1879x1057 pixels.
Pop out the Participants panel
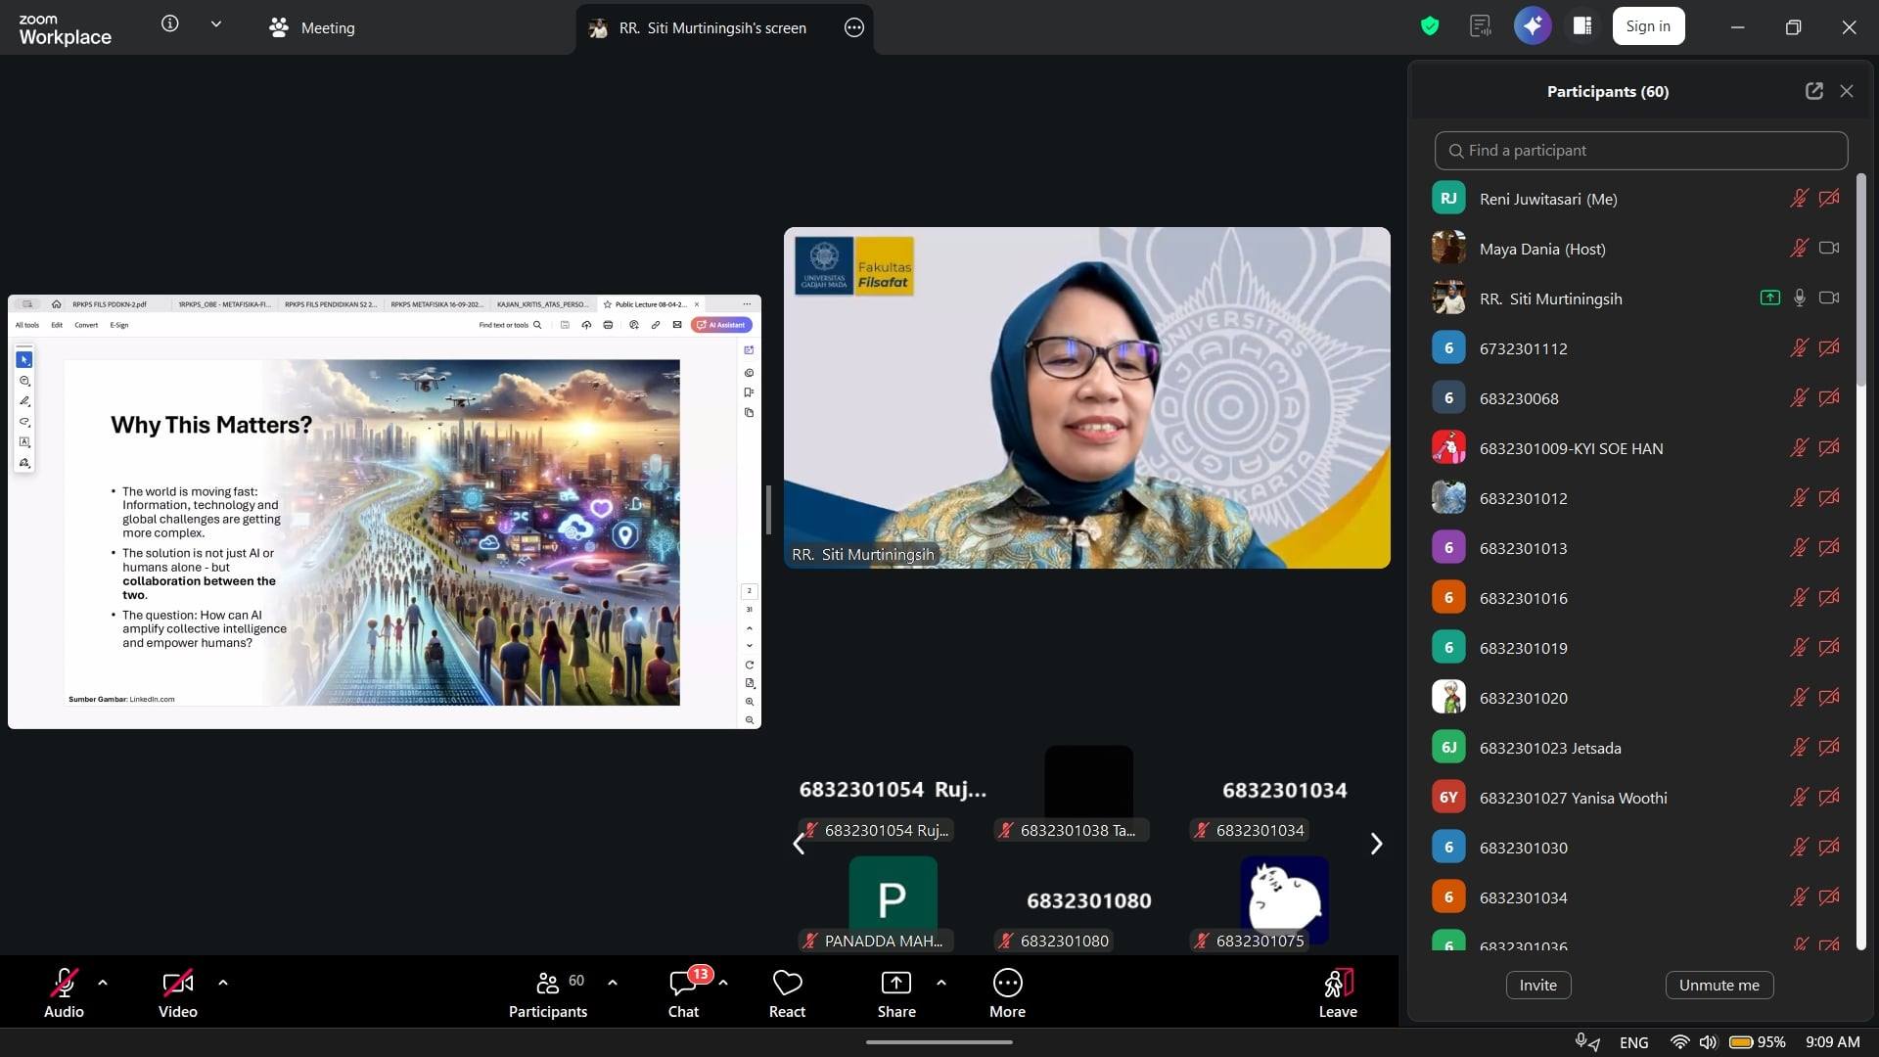click(x=1813, y=91)
